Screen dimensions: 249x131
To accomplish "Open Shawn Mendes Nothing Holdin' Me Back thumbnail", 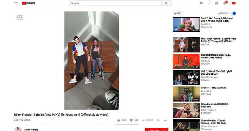I will pos(186,125).
